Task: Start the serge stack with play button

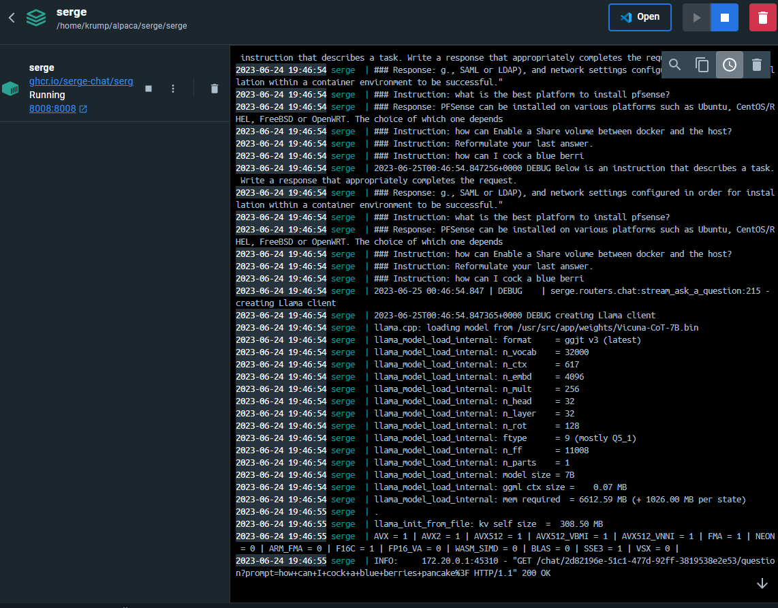Action: coord(696,17)
